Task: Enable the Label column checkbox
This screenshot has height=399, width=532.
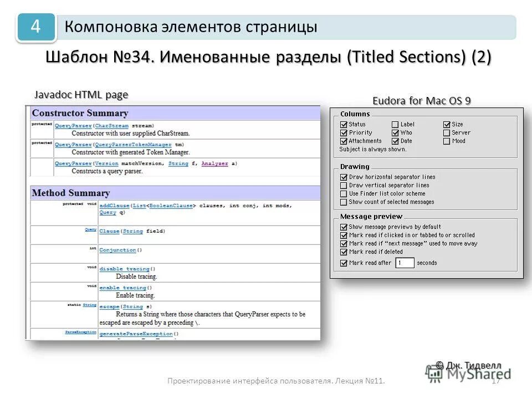Action: [x=396, y=124]
